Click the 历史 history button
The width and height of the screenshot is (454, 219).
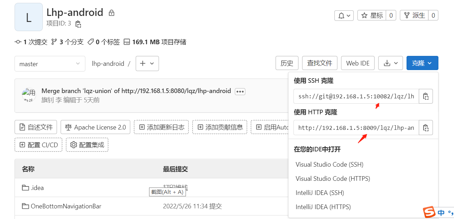[287, 63]
